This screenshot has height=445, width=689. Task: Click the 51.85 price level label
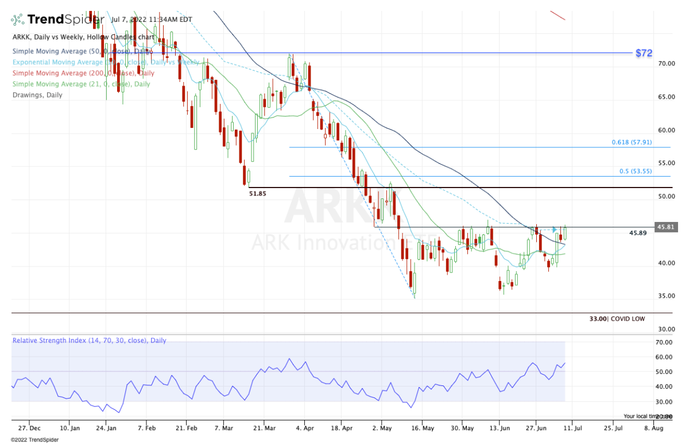click(x=257, y=194)
